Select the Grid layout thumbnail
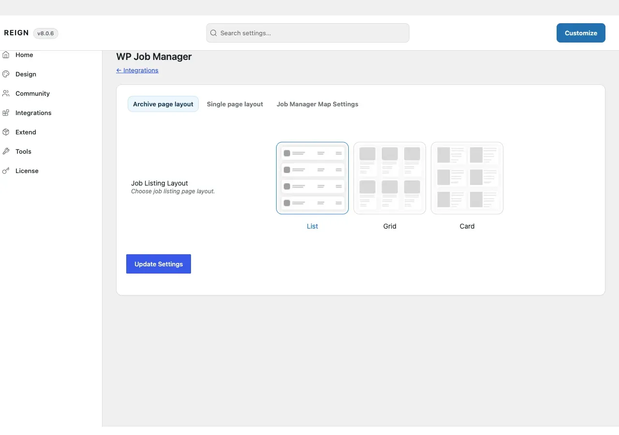The image size is (619, 435). pyautogui.click(x=390, y=178)
